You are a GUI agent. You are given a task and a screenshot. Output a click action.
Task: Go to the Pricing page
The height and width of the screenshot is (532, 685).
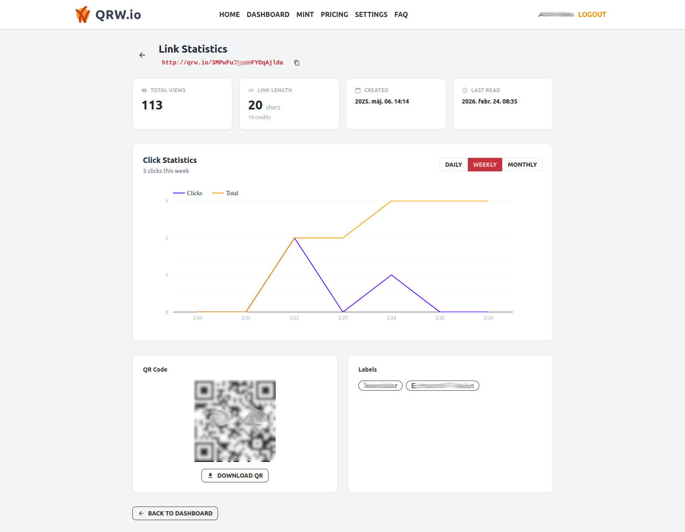click(x=334, y=14)
